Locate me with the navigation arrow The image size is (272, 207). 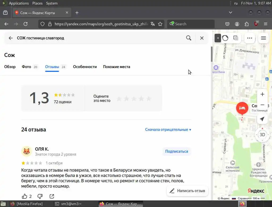[x=262, y=119]
